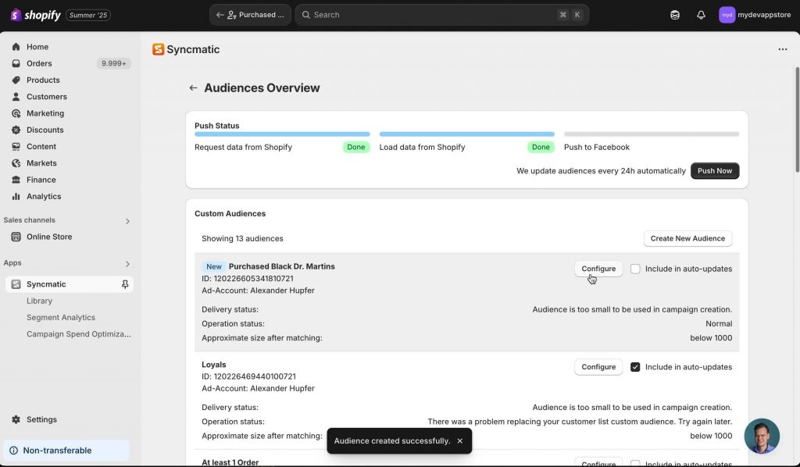Click the Finance bank icon
This screenshot has width=800, height=467.
point(16,180)
